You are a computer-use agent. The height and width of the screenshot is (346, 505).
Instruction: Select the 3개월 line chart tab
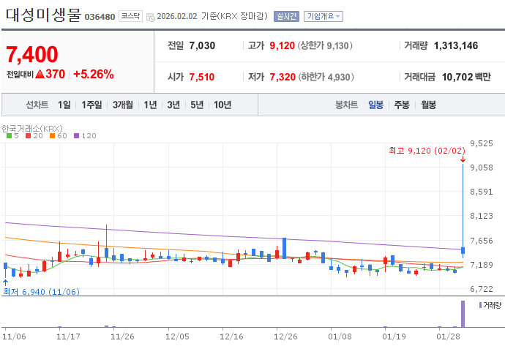123,105
